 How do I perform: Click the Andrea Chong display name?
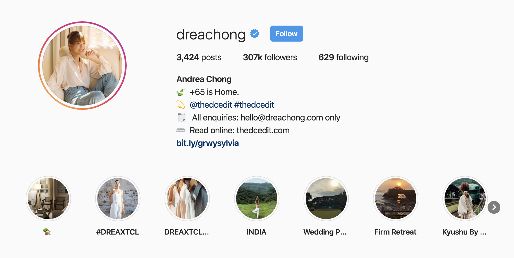point(204,79)
